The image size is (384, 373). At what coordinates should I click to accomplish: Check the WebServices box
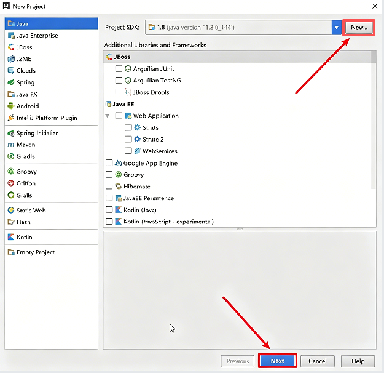click(128, 151)
